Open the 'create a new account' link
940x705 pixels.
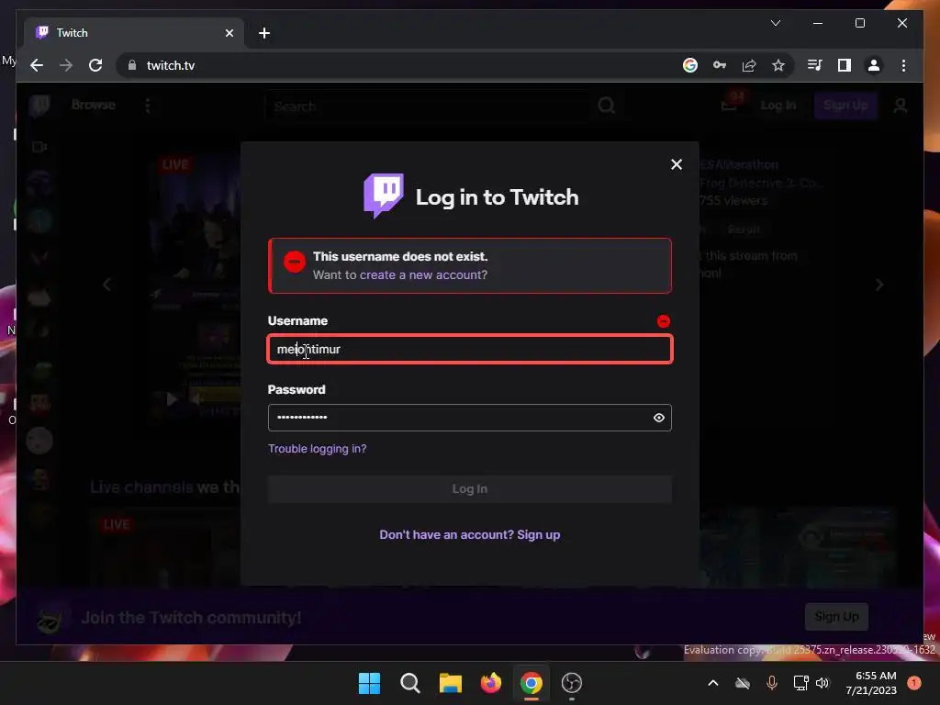tap(424, 275)
